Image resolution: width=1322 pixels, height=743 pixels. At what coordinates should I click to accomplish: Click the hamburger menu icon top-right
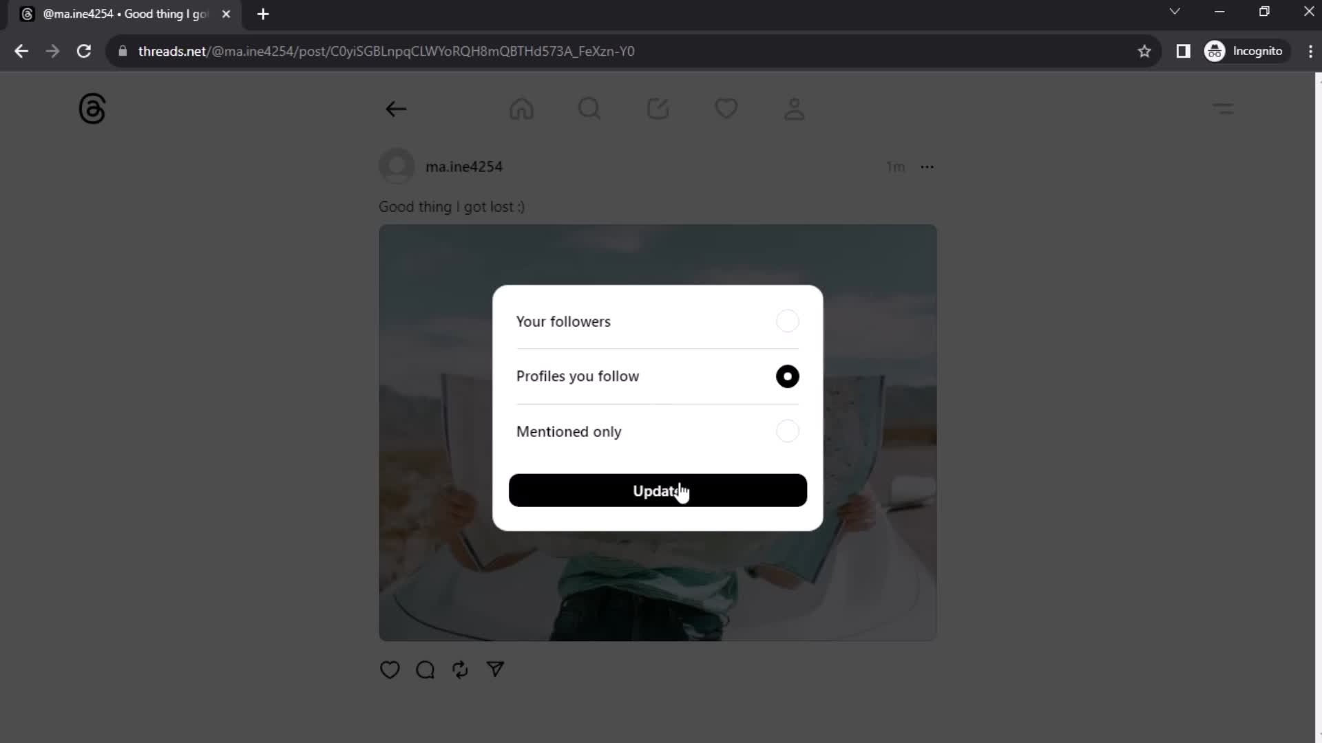1224,108
